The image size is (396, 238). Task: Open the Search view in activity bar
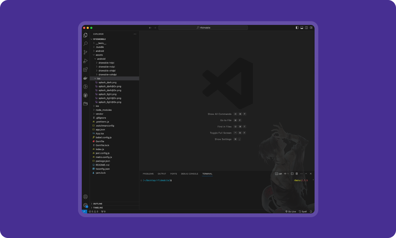coord(85,44)
